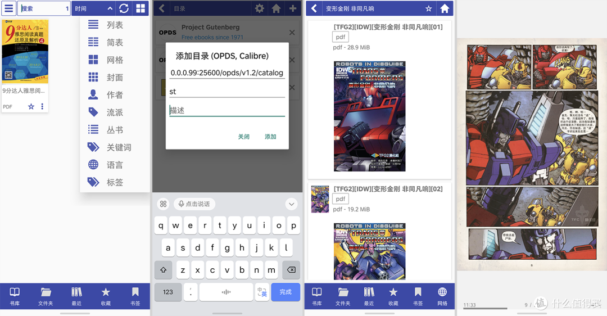The image size is (607, 316).
Task: Choose 标签 tags grouping option
Action: click(x=115, y=182)
